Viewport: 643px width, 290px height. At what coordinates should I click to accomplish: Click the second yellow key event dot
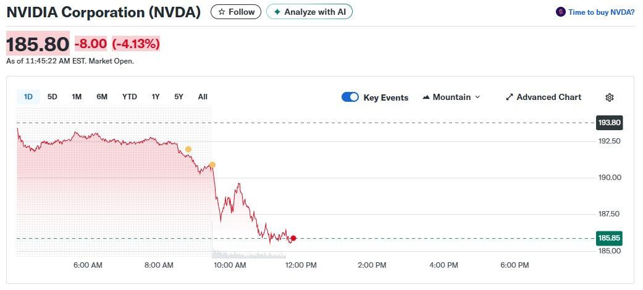(212, 165)
